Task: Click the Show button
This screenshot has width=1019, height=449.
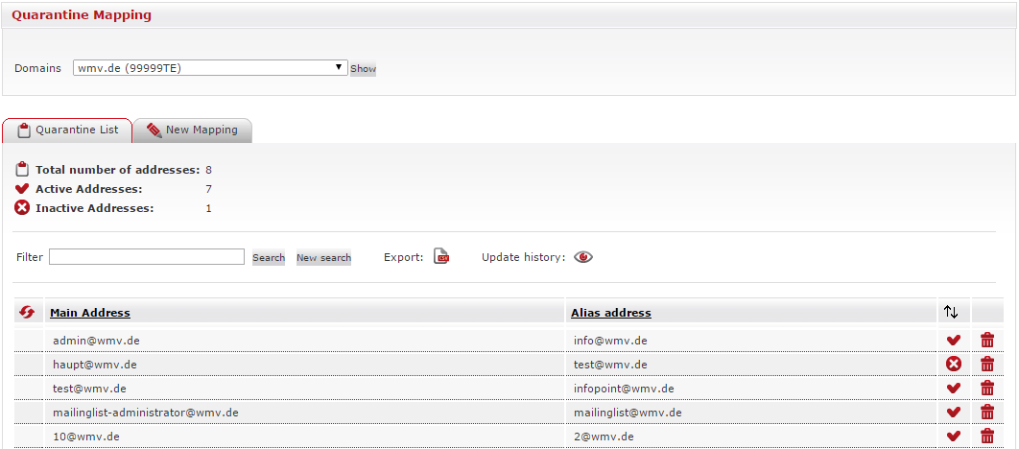Action: [x=363, y=69]
